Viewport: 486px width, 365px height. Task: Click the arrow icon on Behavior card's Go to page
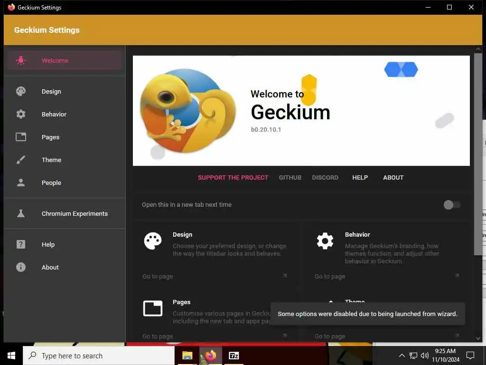pyautogui.click(x=457, y=276)
